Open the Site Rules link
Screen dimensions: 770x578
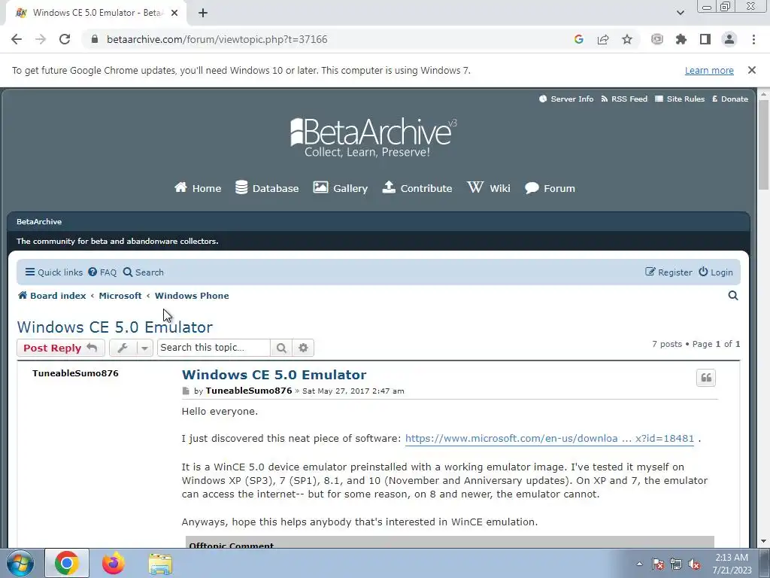680,99
